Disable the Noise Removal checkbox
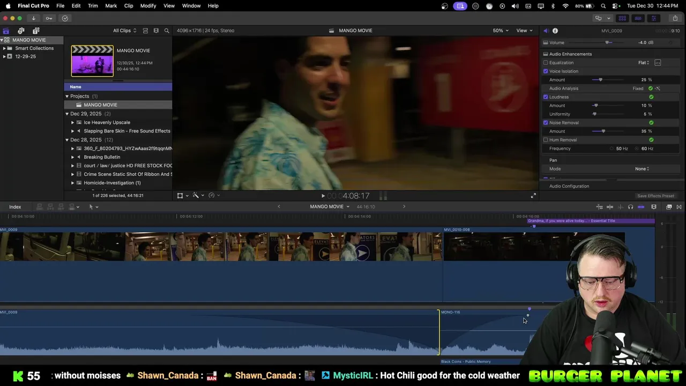This screenshot has height=386, width=686. click(546, 123)
